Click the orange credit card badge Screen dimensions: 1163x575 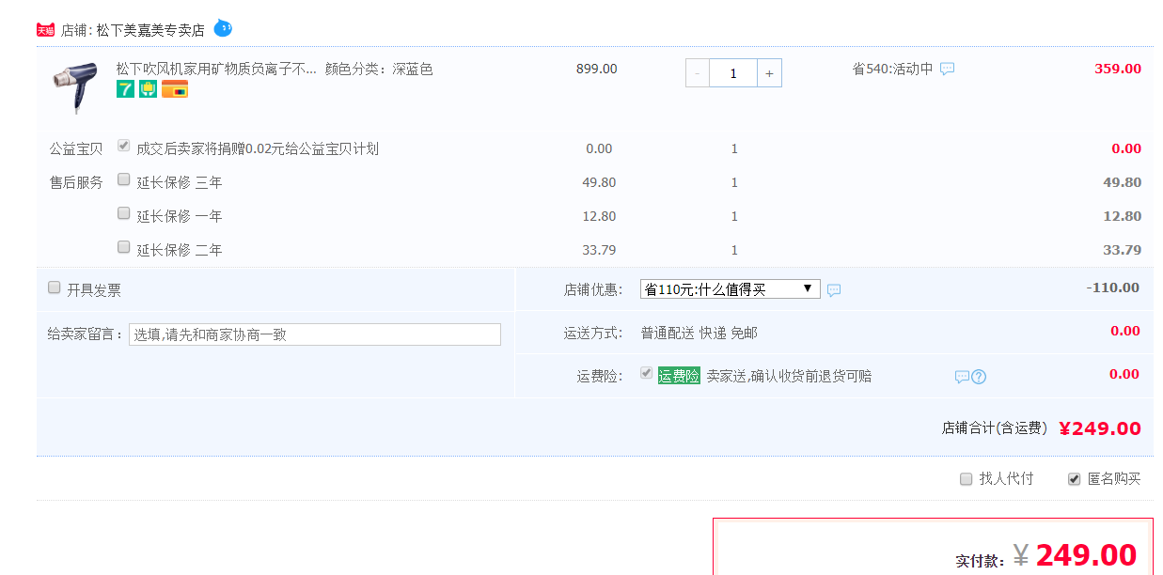pos(175,89)
